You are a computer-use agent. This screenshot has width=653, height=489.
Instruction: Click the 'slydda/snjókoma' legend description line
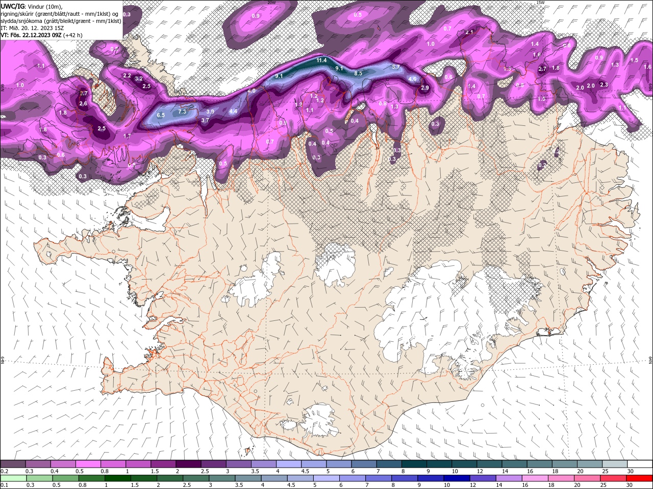tap(61, 21)
